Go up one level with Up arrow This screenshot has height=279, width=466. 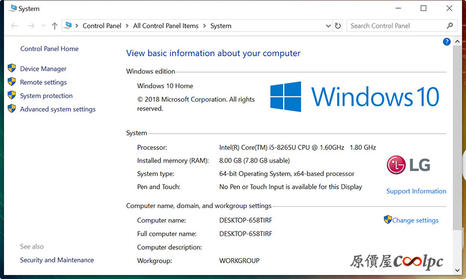pyautogui.click(x=54, y=26)
